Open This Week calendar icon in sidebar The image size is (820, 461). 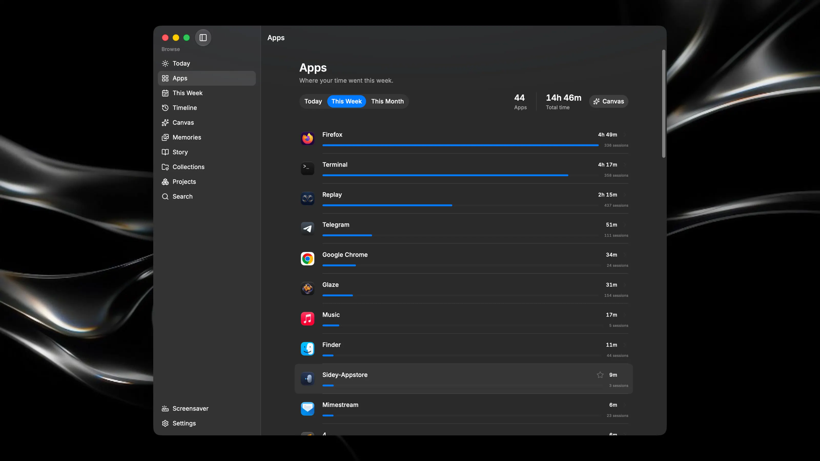(165, 93)
